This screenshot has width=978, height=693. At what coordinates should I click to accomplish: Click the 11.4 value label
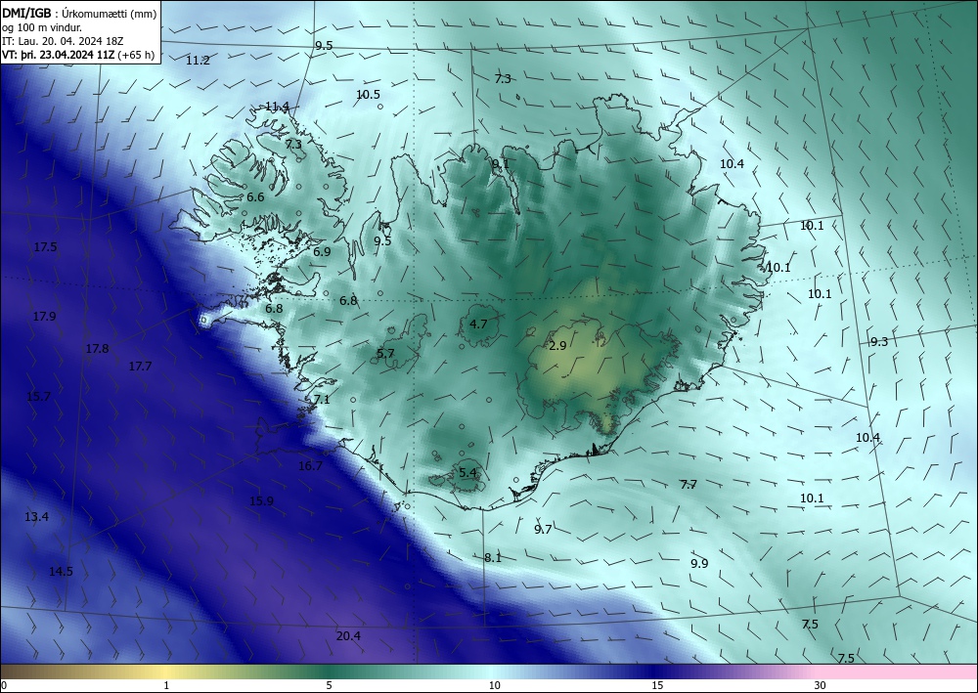277,107
